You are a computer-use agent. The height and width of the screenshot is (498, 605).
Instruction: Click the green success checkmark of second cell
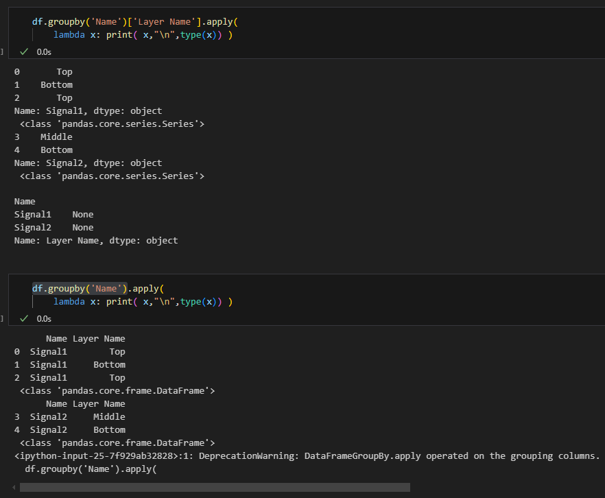[x=24, y=319]
